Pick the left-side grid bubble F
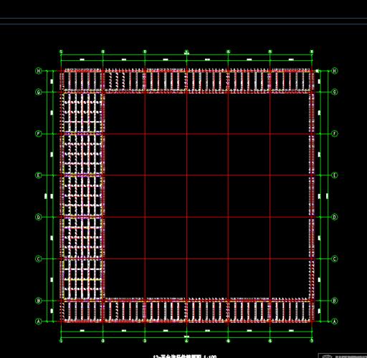The width and height of the screenshot is (367, 358). (x=39, y=134)
